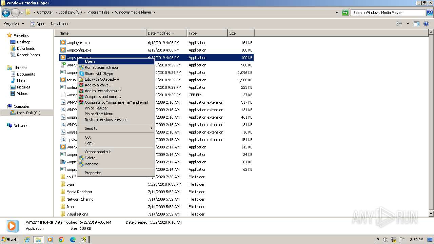Click the Action Center flag icon
This screenshot has height=244, width=434.
pyautogui.click(x=402, y=240)
